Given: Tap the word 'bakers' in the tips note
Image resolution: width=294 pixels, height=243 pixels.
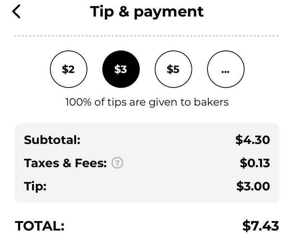Looking at the screenshot, I should click(211, 102).
